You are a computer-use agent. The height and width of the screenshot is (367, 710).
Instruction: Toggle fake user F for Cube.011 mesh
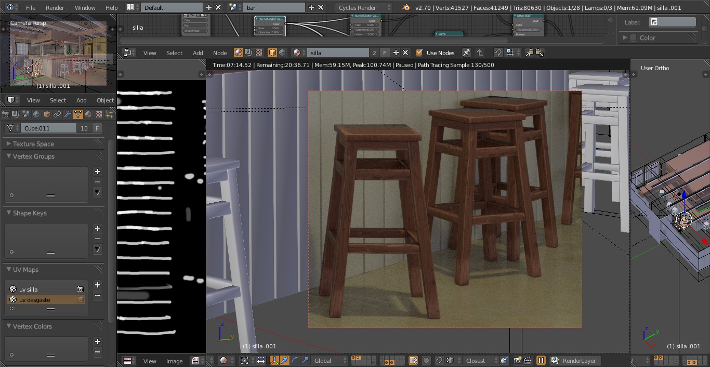pos(97,128)
